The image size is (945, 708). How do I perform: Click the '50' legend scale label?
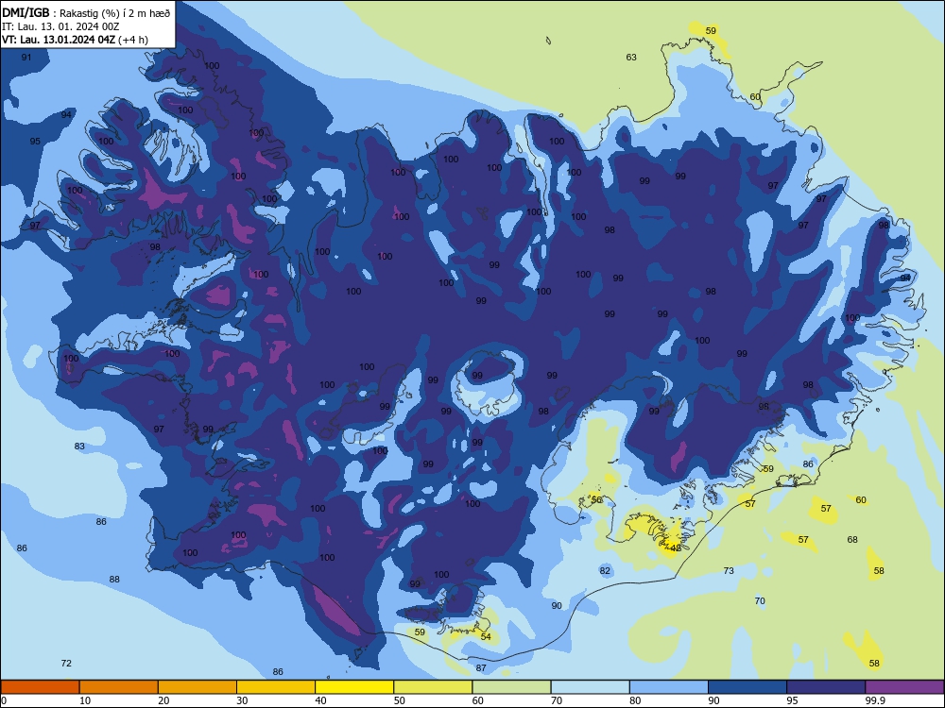399,700
